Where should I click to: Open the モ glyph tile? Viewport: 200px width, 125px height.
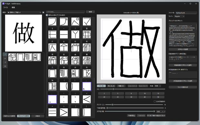(x=52, y=34)
